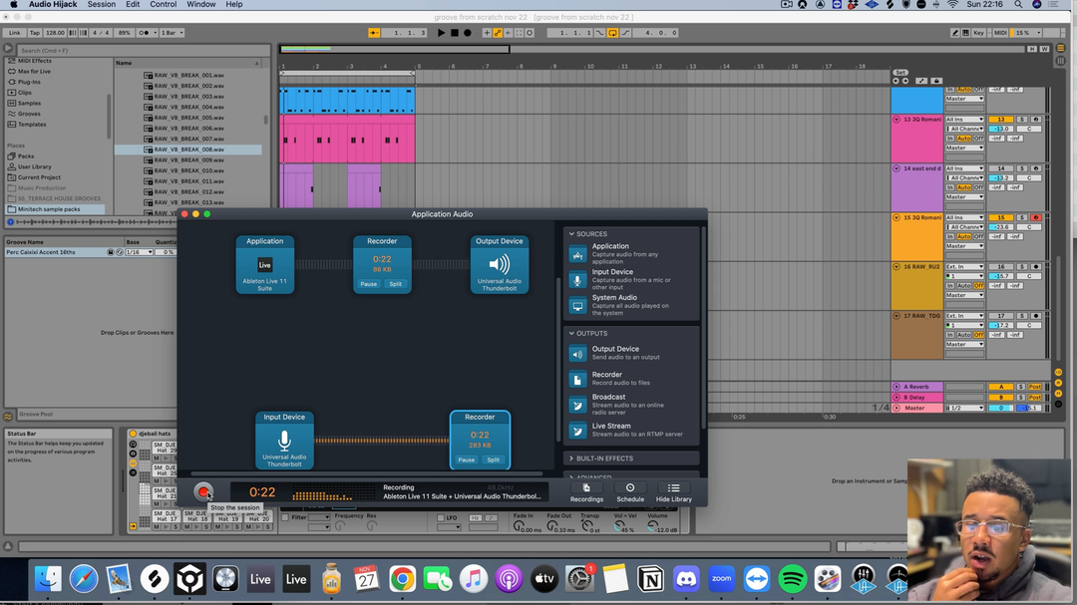Open the 1 Bar quantization dropdown
This screenshot has height=605, width=1077.
[173, 33]
